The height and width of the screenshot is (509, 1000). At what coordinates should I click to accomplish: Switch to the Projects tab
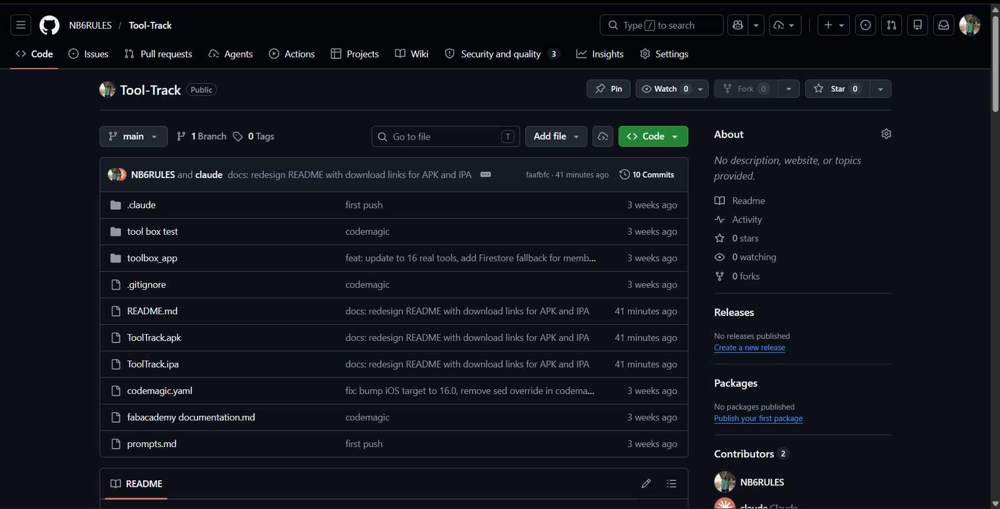pos(355,54)
